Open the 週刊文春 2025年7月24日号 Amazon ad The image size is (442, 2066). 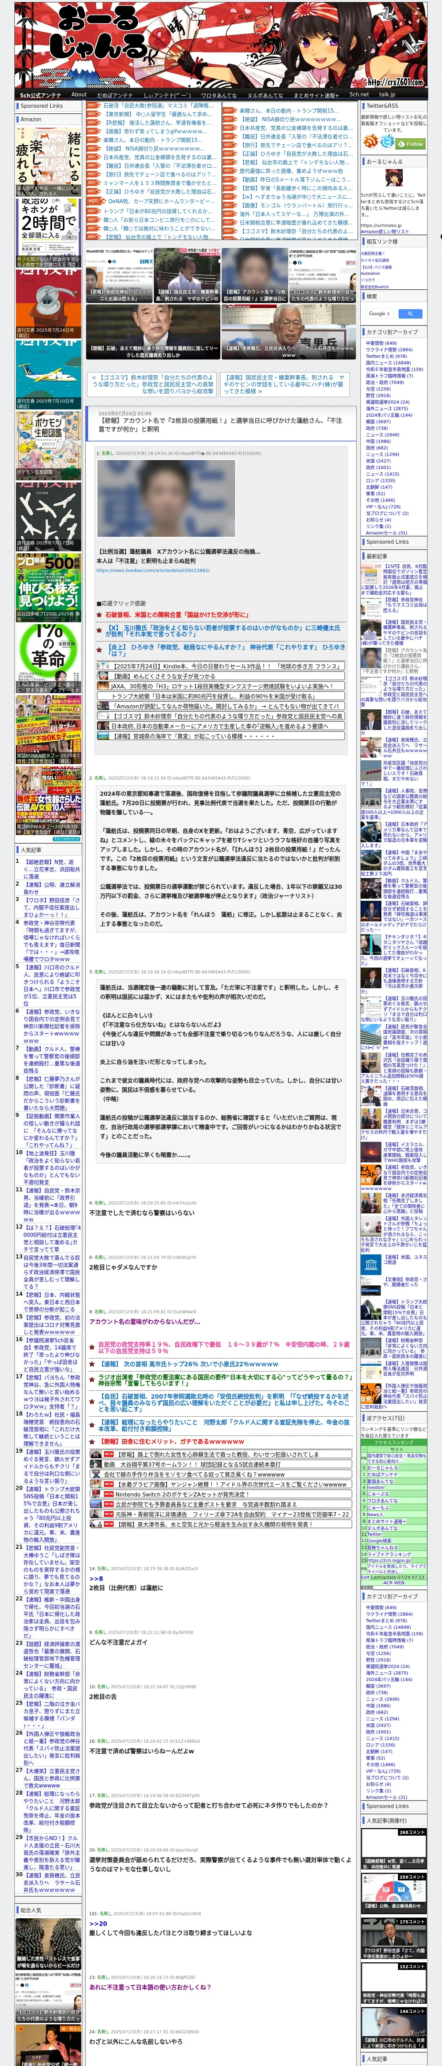pos(48,304)
